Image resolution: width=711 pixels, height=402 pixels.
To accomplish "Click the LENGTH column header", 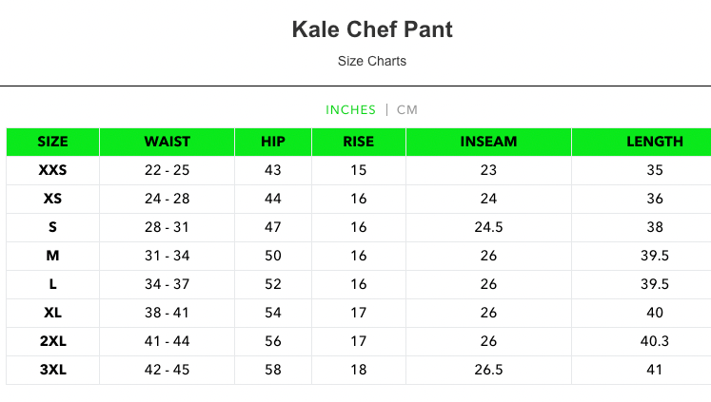I will pyautogui.click(x=654, y=142).
